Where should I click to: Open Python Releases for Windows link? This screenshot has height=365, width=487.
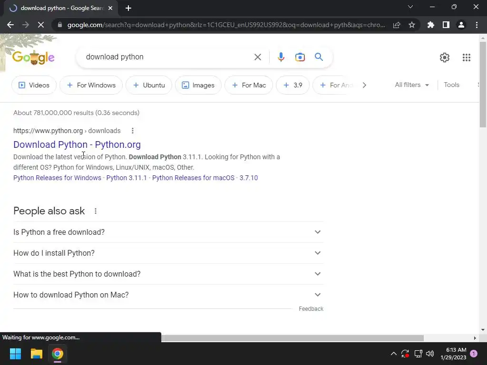(57, 178)
